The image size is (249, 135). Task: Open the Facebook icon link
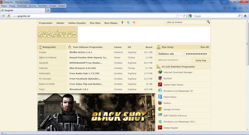tap(122, 23)
